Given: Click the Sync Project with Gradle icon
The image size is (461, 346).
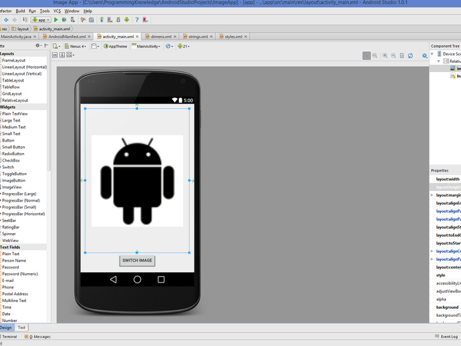Looking at the screenshot, I should tap(102, 19).
